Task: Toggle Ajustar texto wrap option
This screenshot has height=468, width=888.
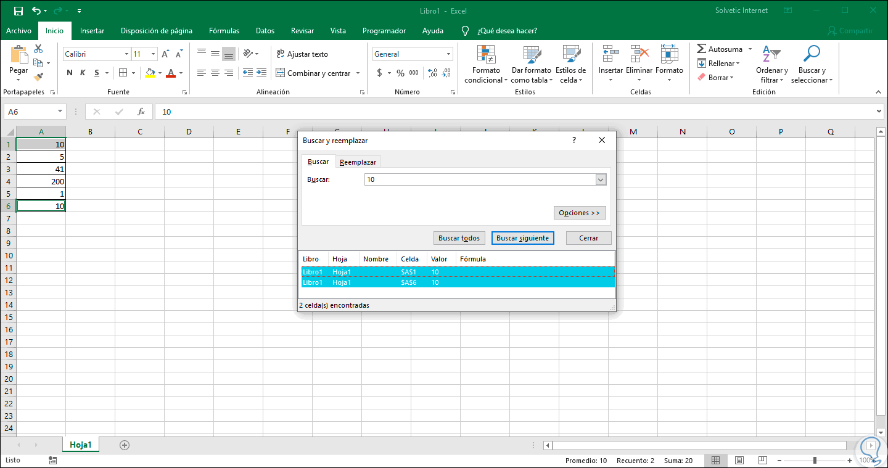Action: pos(302,54)
